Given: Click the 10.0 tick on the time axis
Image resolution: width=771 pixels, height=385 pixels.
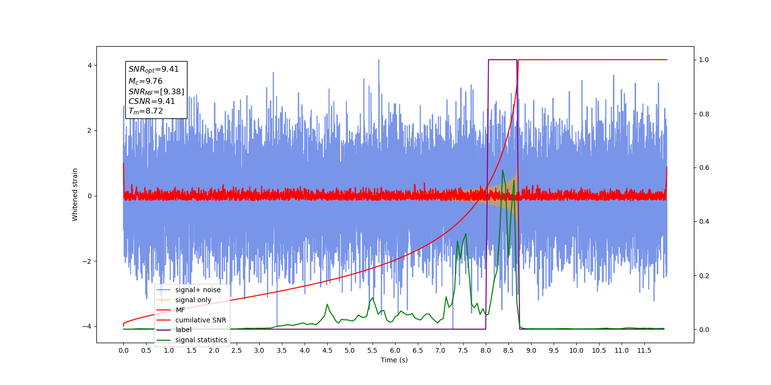Looking at the screenshot, I should pos(576,350).
